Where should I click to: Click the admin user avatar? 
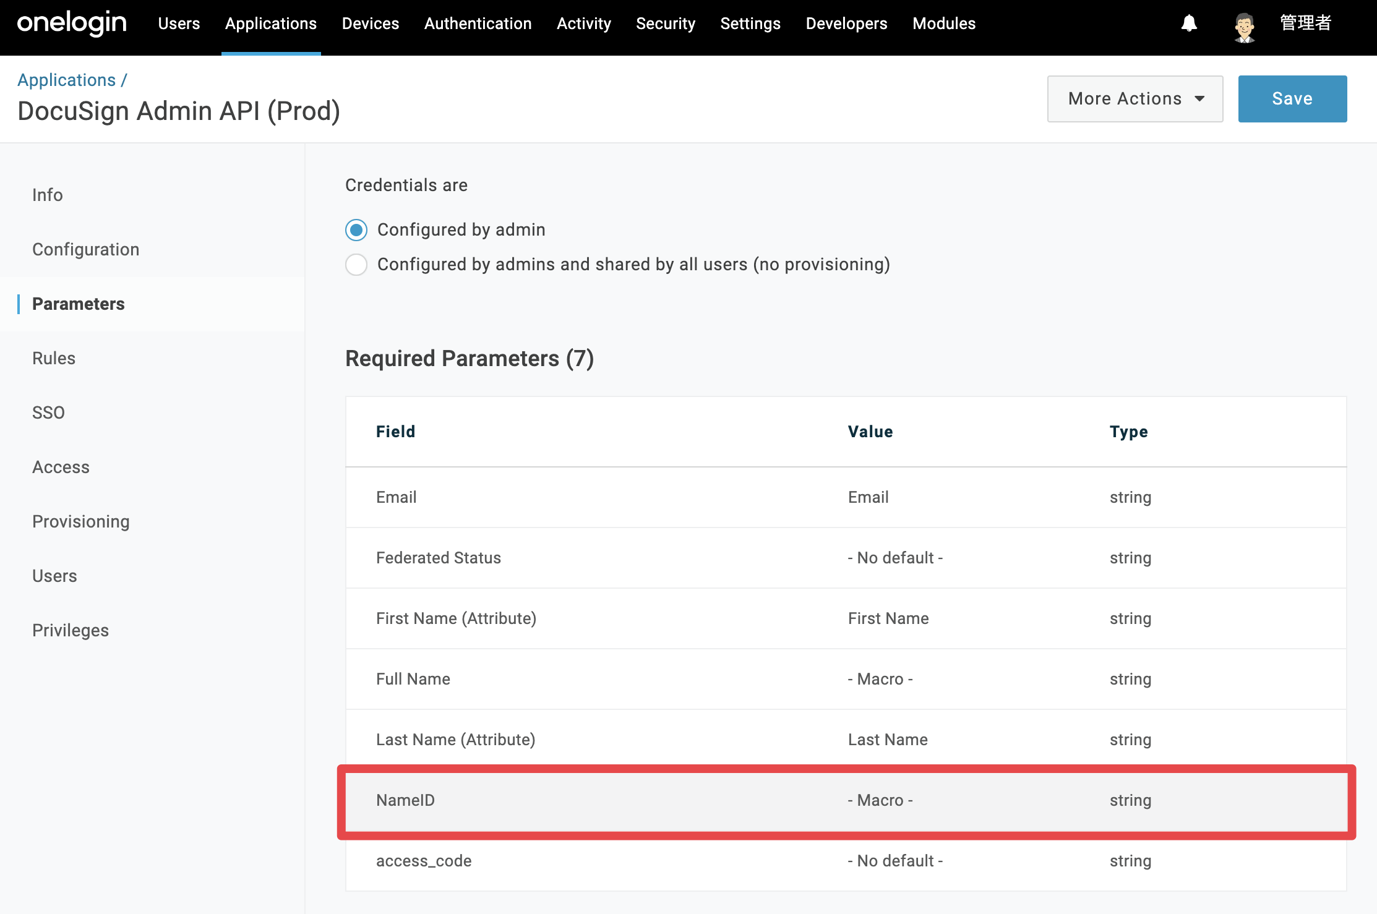click(x=1244, y=27)
